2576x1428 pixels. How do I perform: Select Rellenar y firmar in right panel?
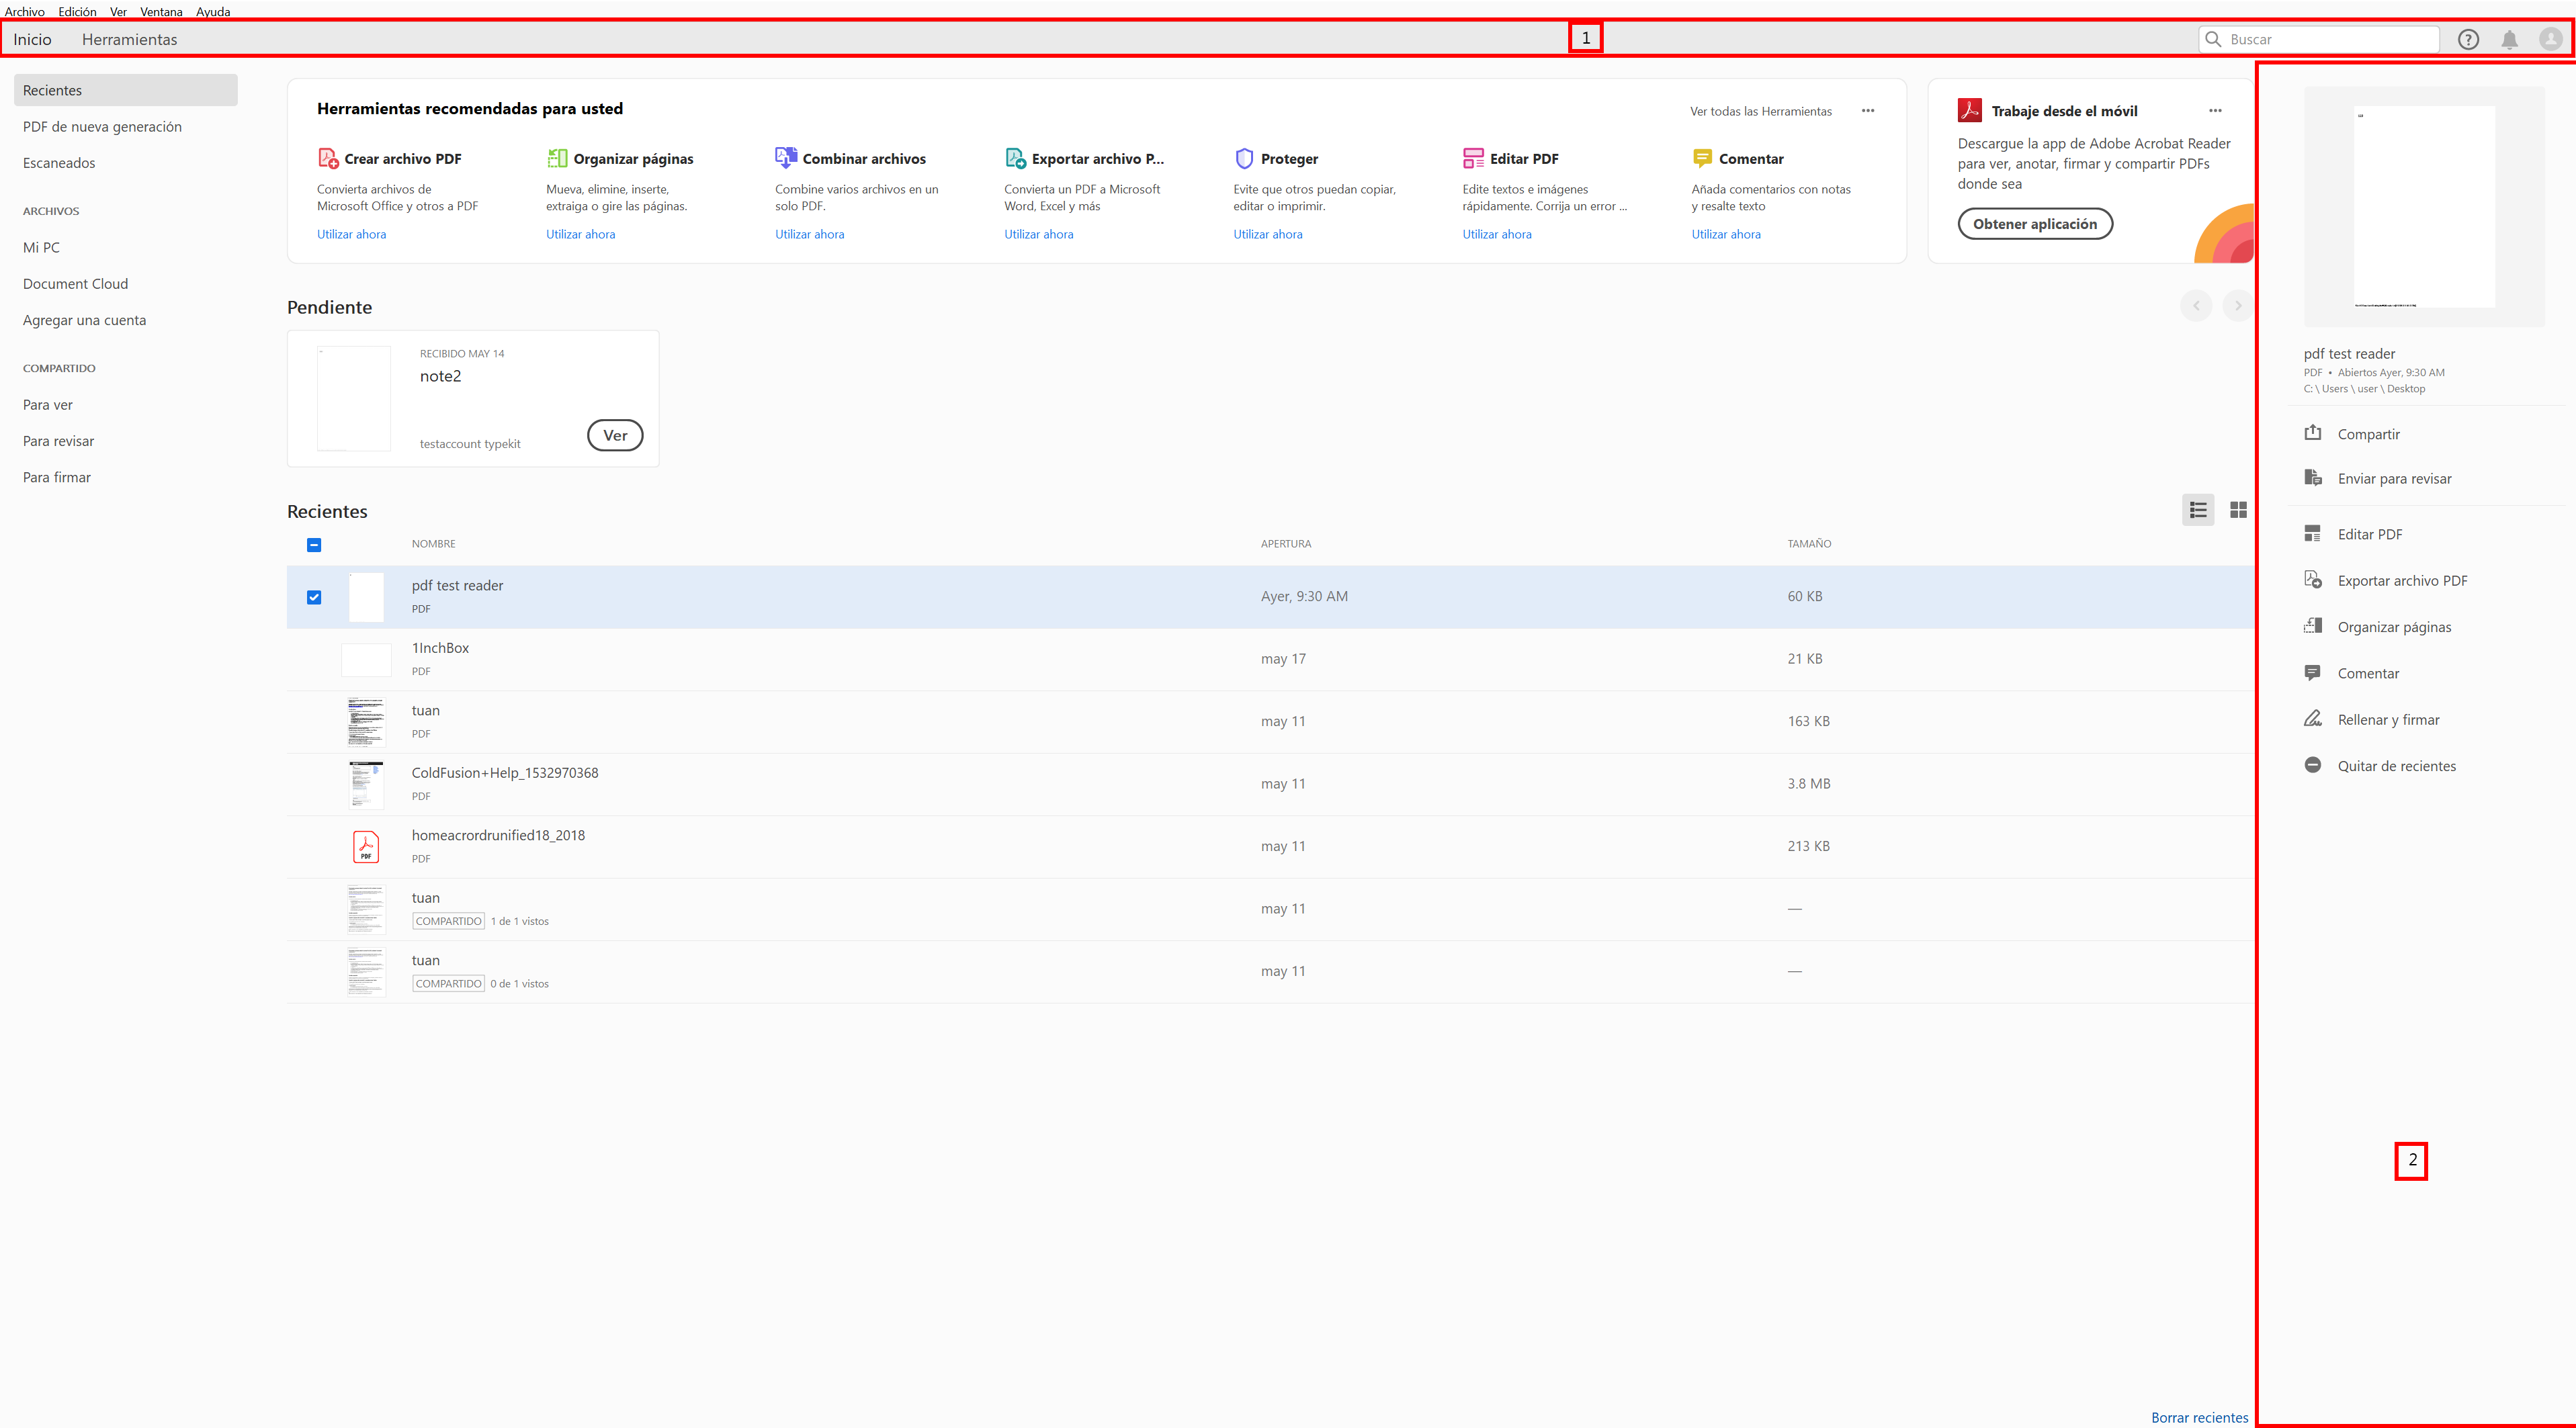tap(2388, 720)
